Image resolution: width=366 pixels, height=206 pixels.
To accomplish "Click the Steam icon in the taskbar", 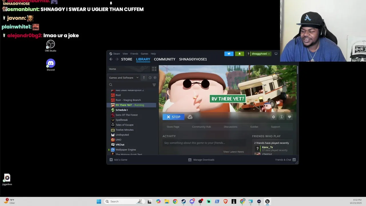I will tap(183, 201).
